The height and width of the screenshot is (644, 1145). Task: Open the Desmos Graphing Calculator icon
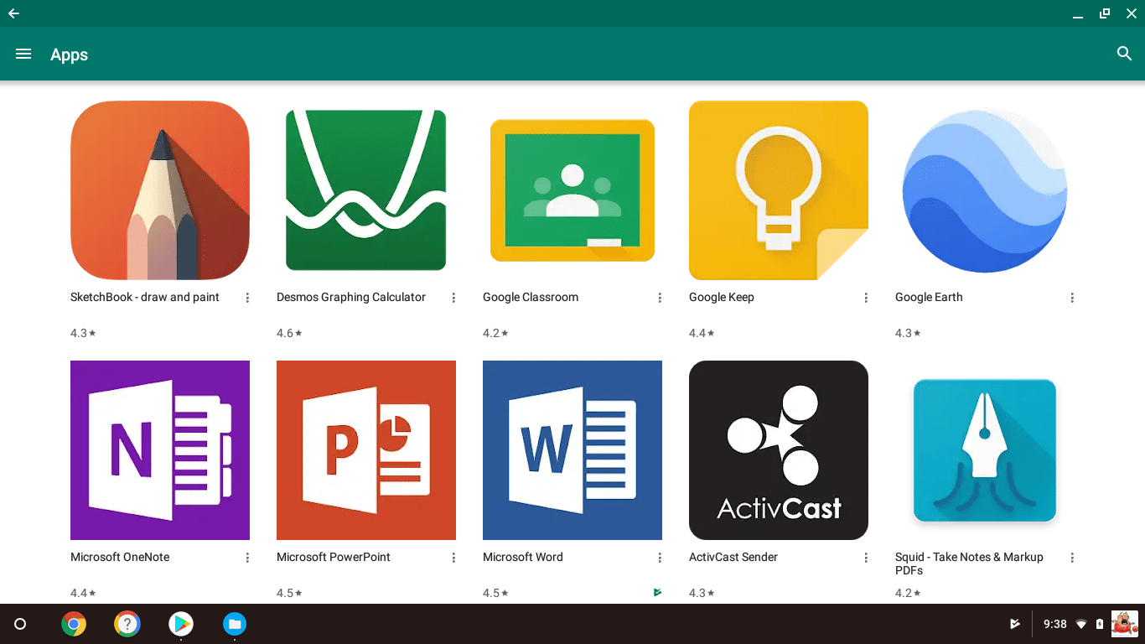(366, 190)
